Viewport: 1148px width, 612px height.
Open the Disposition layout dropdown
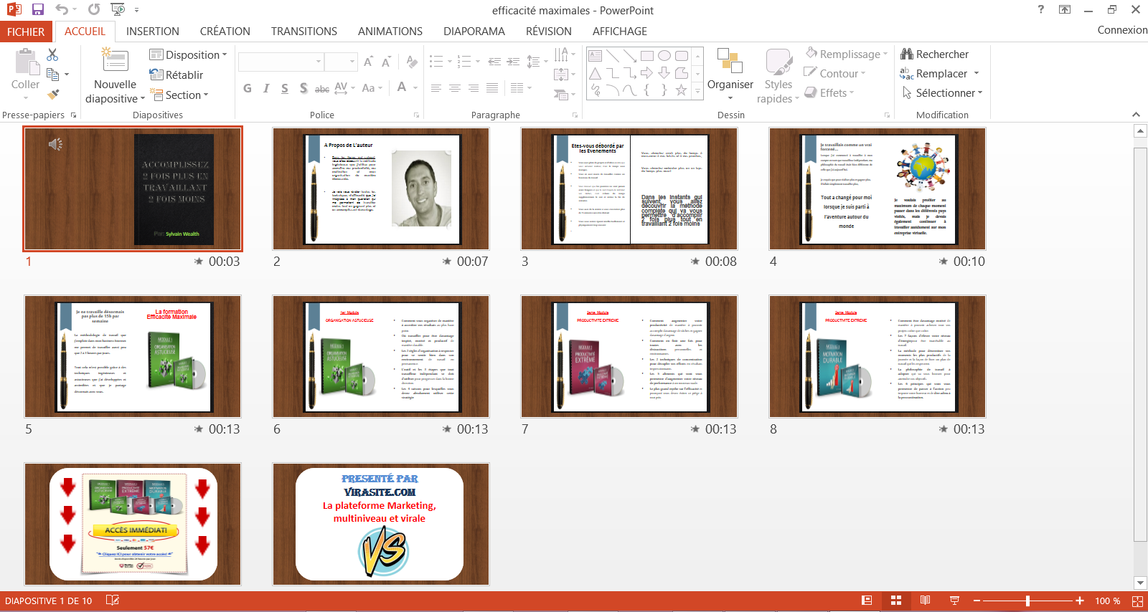[x=188, y=55]
